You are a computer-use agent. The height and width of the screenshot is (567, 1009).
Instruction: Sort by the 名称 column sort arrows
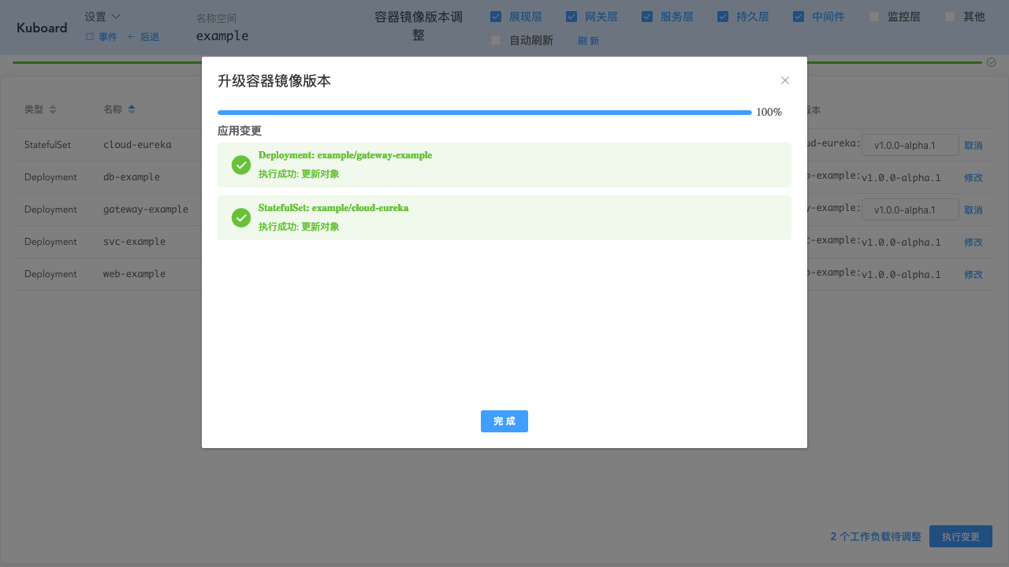(132, 109)
